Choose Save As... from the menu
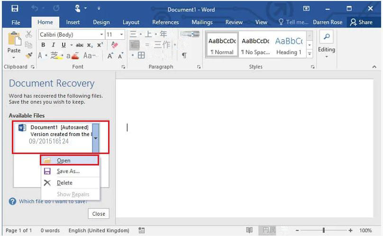The width and height of the screenshot is (383, 236). tap(70, 171)
